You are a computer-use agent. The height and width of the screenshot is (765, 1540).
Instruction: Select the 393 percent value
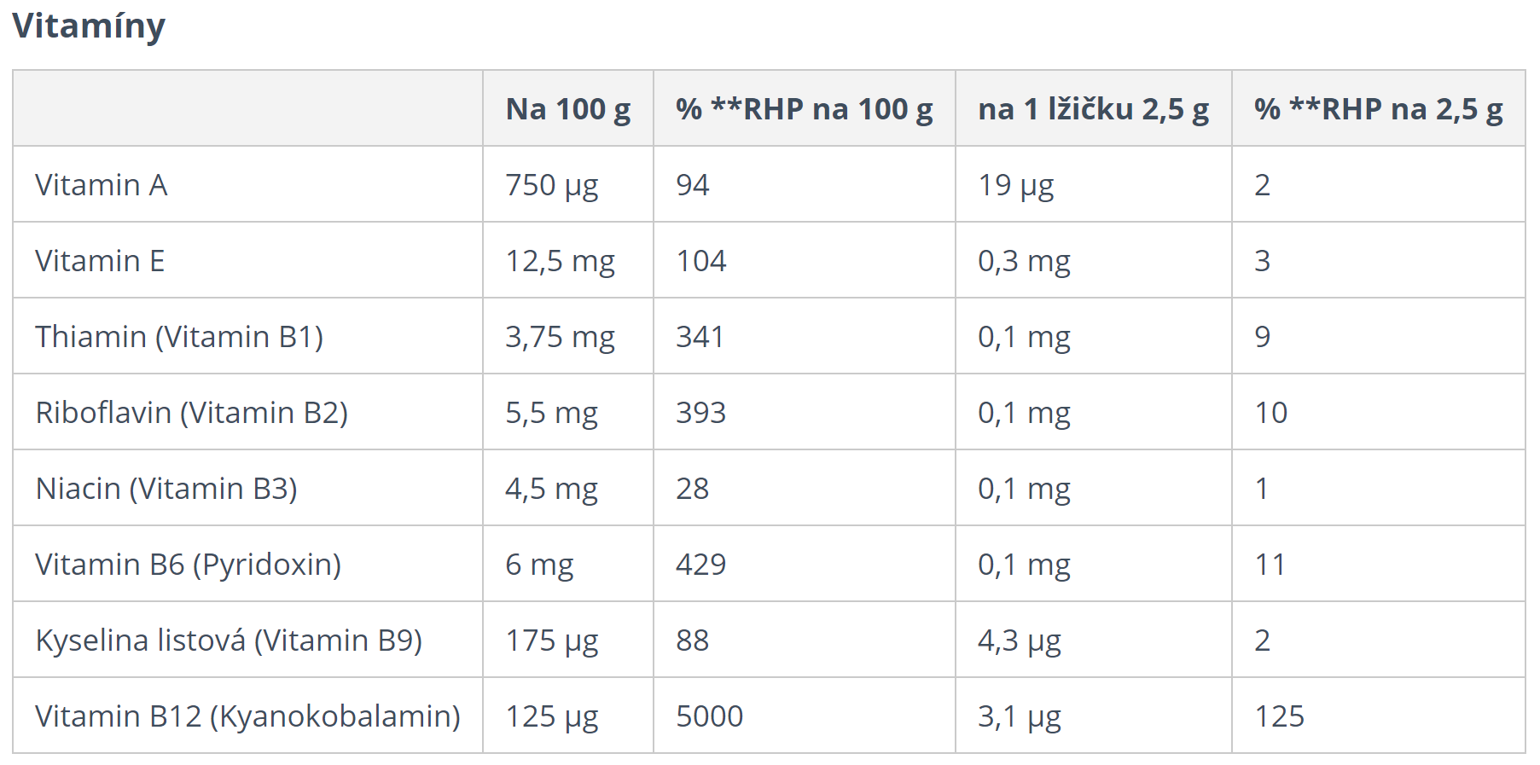pos(701,413)
